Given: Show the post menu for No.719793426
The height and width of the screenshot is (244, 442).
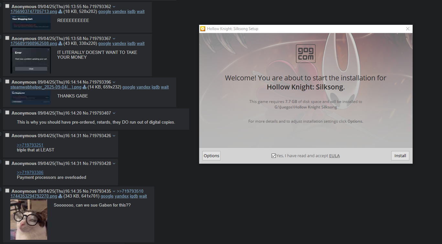Looking at the screenshot, I should point(114,136).
